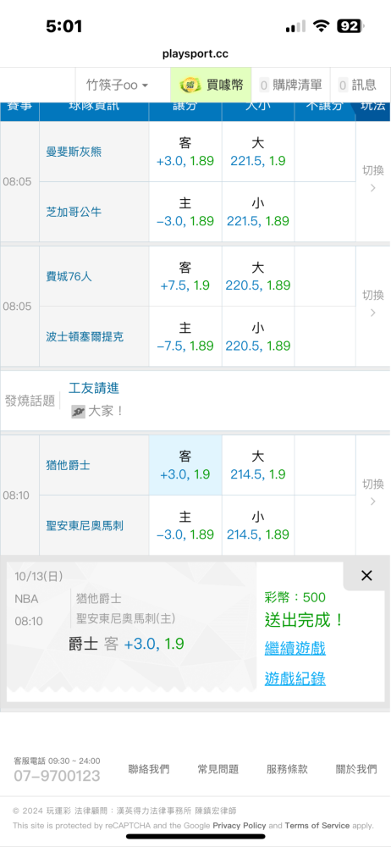The height and width of the screenshot is (847, 391).
Task: Toggle selected 客 +3.0 for 猶他爵士
Action: [x=185, y=465]
